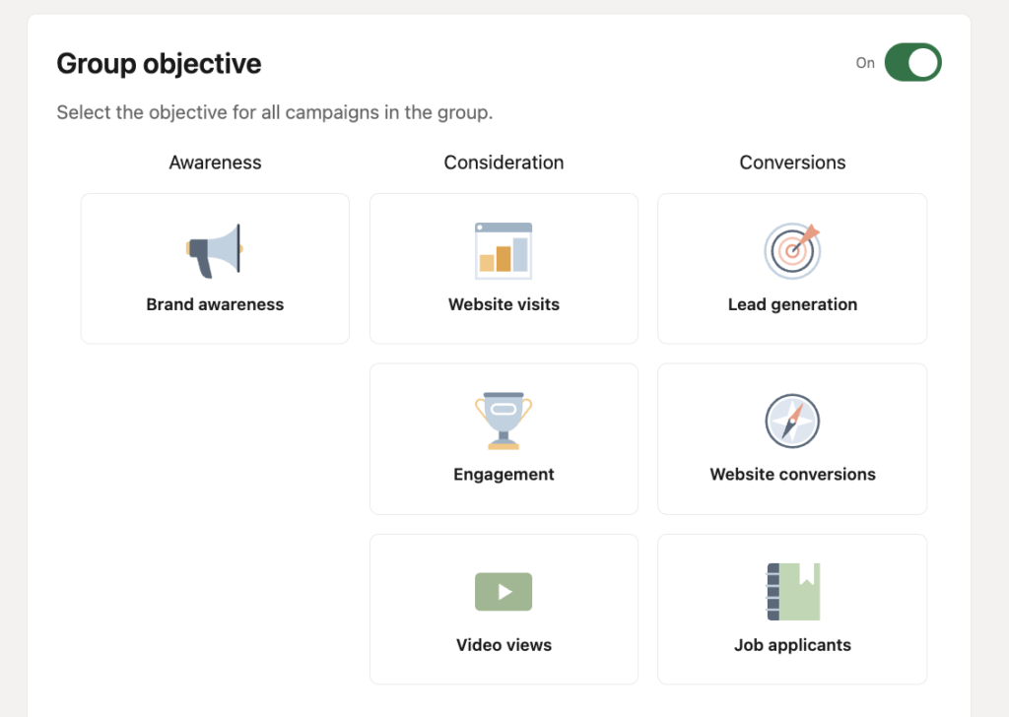Select the Brand awareness objective card

pyautogui.click(x=215, y=268)
